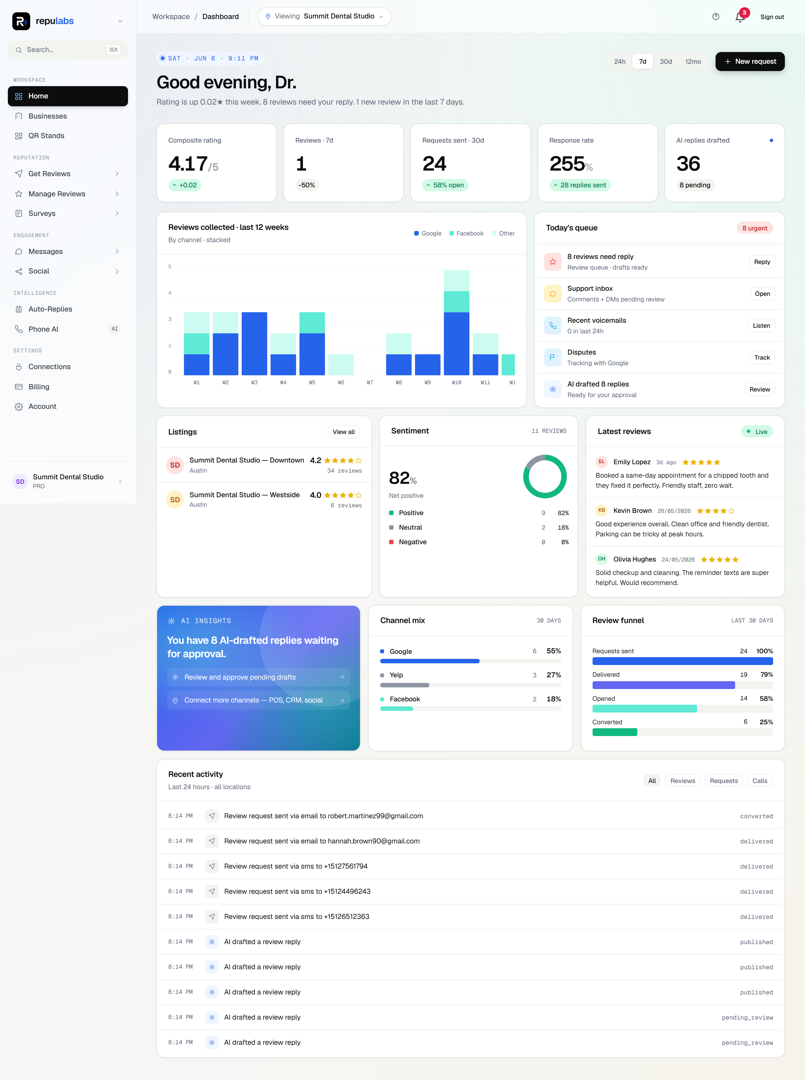805x1080 pixels.
Task: Open the Dashboard breadcrumb
Action: [x=220, y=16]
